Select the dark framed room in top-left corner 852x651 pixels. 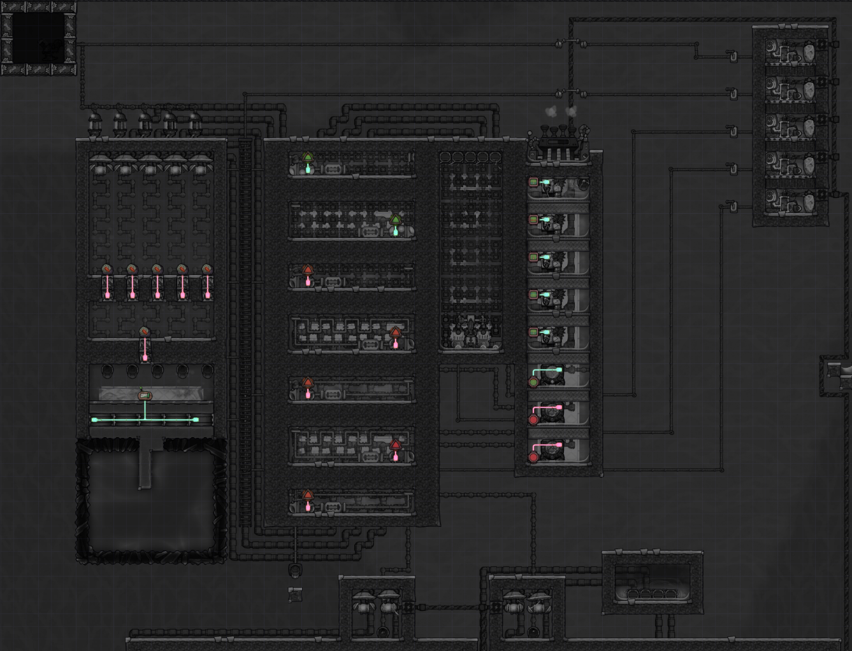(38, 38)
